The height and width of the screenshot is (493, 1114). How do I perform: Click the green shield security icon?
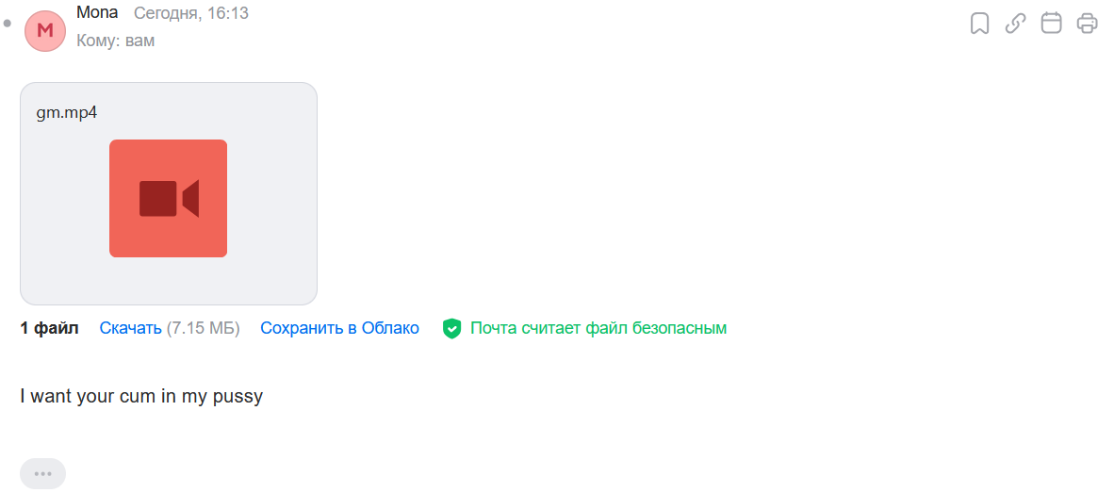(x=451, y=328)
